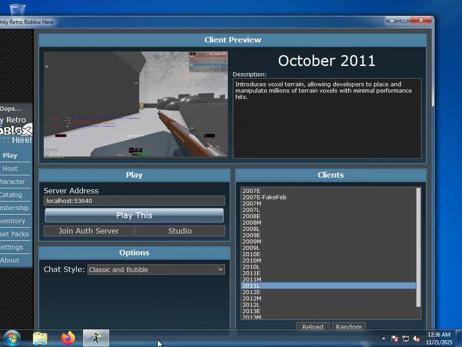Screen dimensions: 462x347
Task: Click the highlighted 2011L client row
Action: pos(328,286)
